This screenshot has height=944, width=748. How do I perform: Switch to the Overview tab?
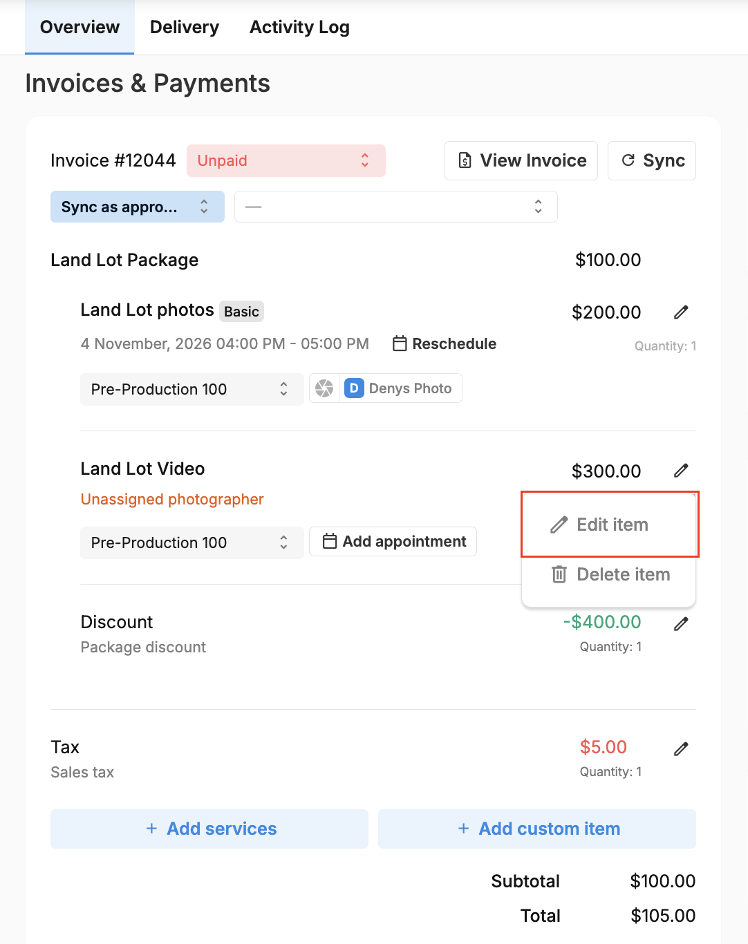point(80,27)
